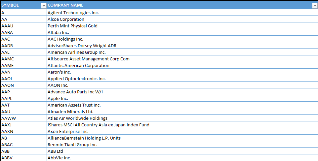The width and height of the screenshot is (318, 161).
Task: Select the cell 'Altaba Inc.'
Action: [x=182, y=32]
